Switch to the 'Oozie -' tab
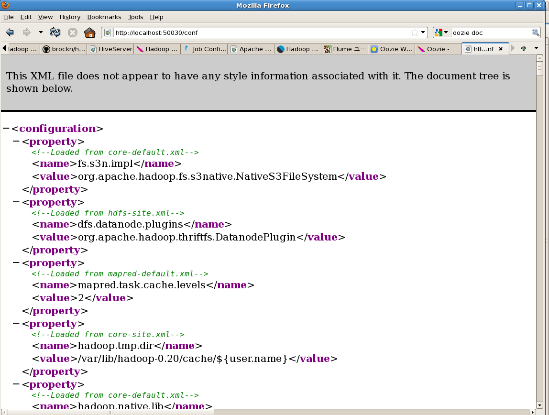549x415 pixels. click(439, 49)
